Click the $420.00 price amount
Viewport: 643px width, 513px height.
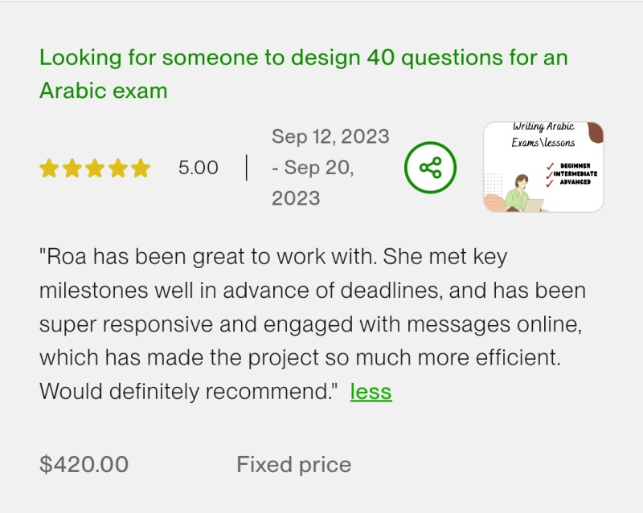84,464
